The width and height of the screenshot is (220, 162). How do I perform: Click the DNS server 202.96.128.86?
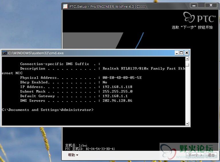[x=117, y=101]
